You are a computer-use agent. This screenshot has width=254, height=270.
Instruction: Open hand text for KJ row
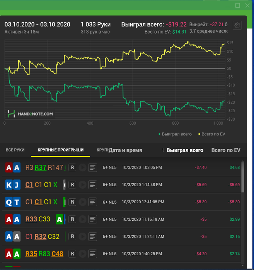point(93,185)
